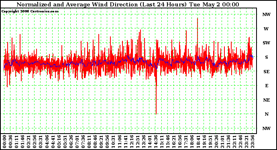Click the 08:11 time axis label
Image resolution: width=277 pixels, height=150 pixels.
89,142
